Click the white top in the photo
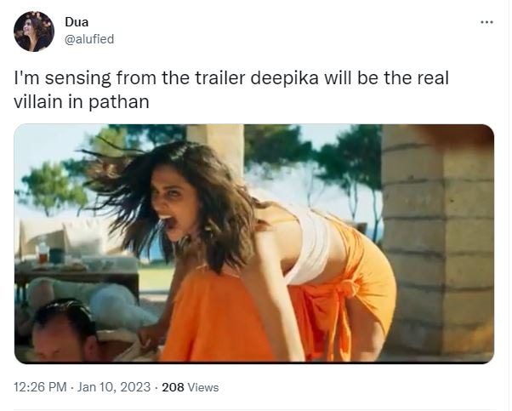The image size is (512, 411). (310, 247)
